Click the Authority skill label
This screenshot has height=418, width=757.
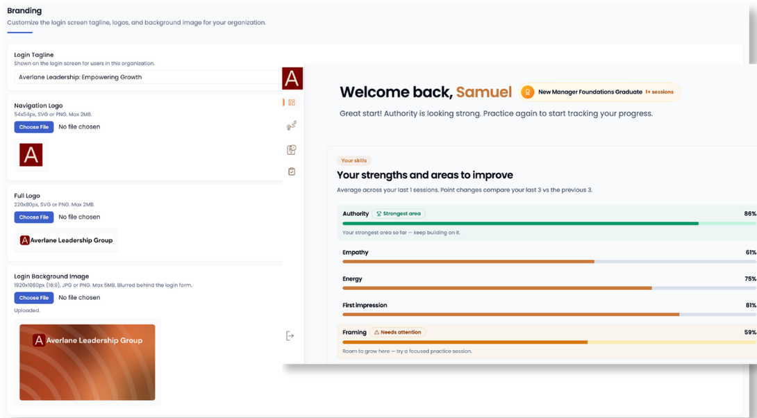356,213
